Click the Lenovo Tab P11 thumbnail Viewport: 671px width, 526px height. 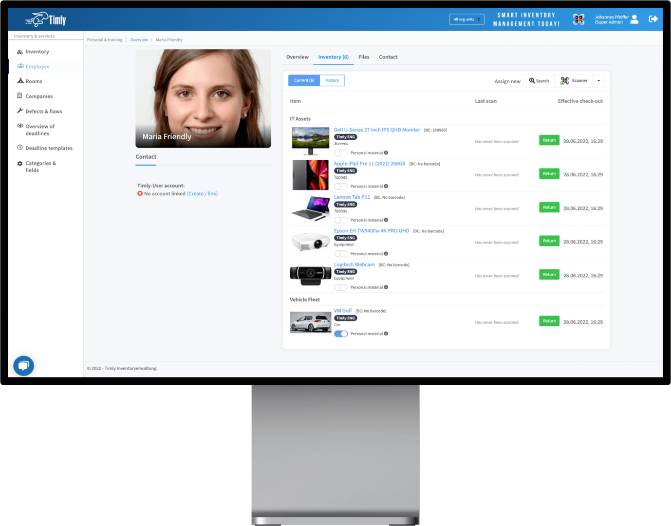(x=310, y=208)
